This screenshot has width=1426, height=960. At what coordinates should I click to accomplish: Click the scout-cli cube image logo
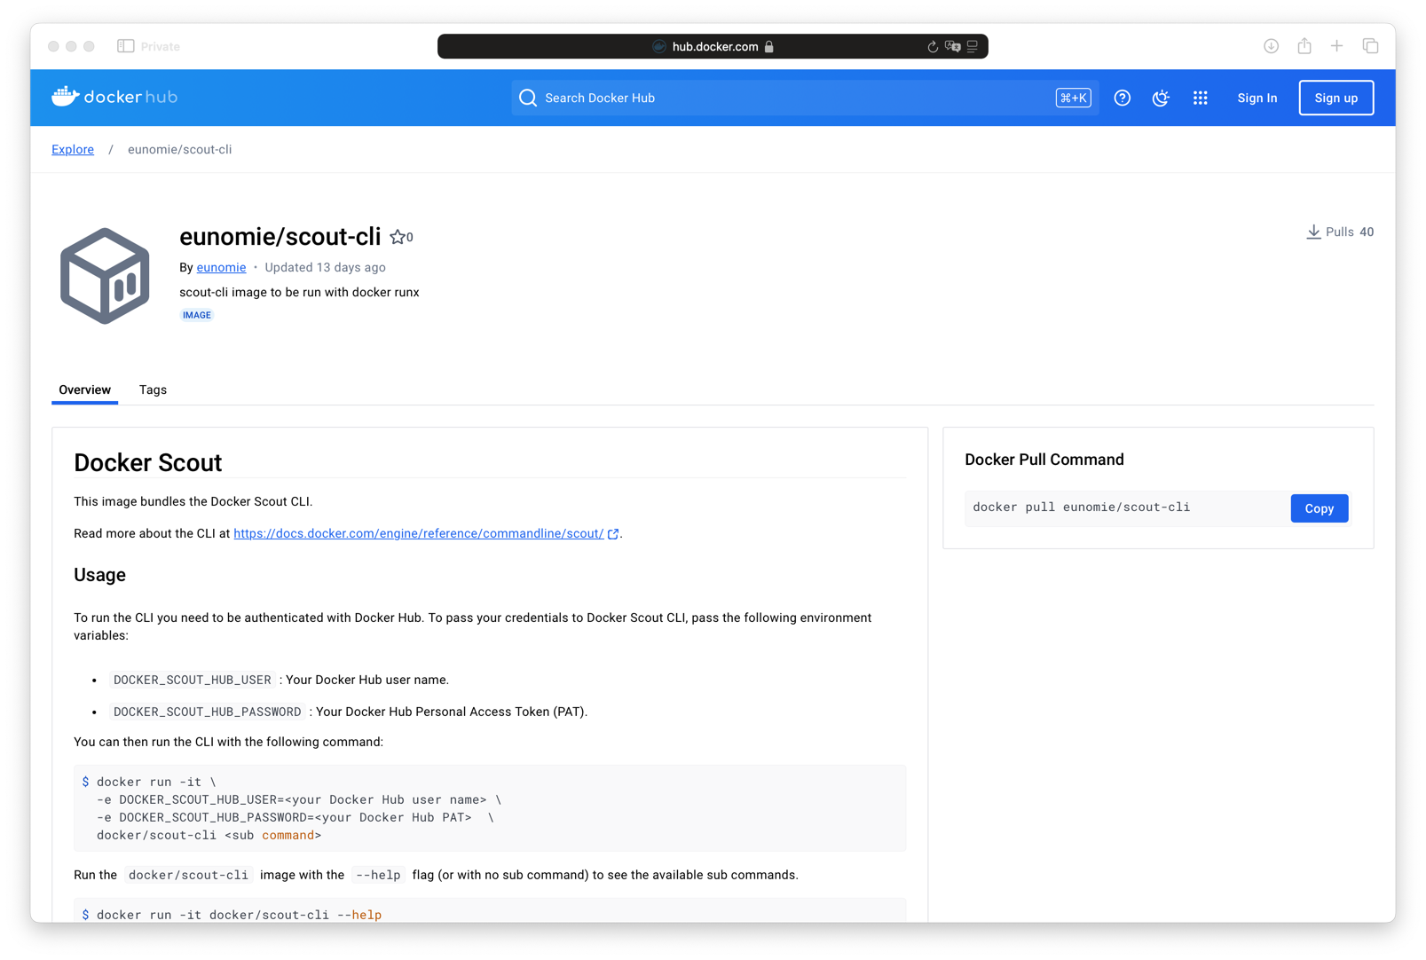click(x=105, y=276)
